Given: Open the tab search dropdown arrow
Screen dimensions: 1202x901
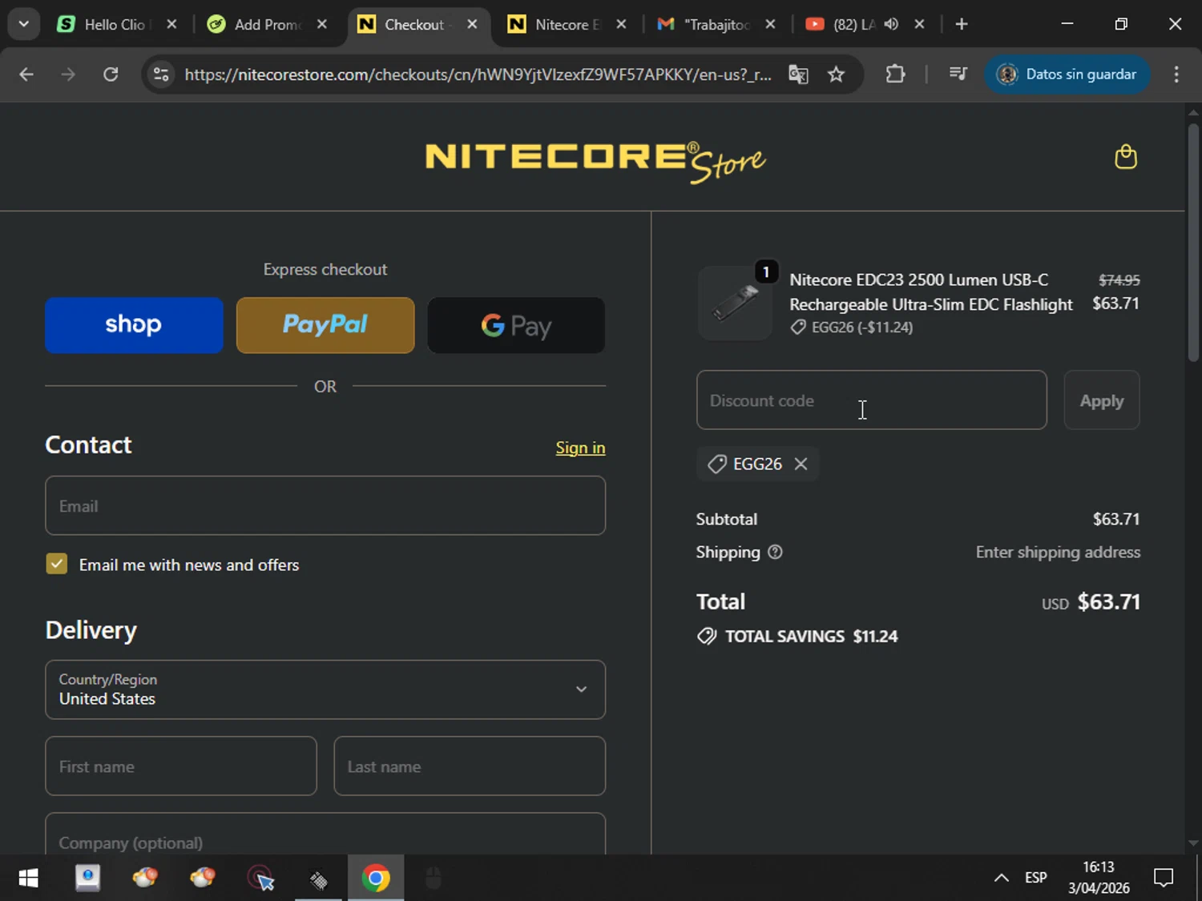Looking at the screenshot, I should point(24,24).
